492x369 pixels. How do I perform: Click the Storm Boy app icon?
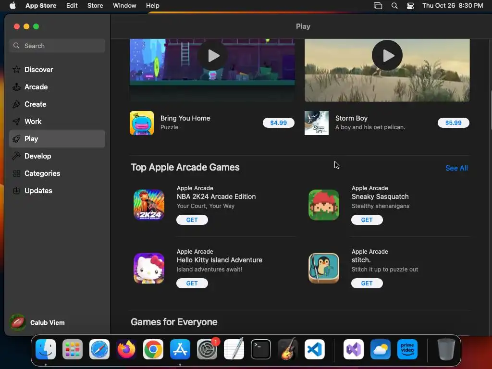(317, 123)
